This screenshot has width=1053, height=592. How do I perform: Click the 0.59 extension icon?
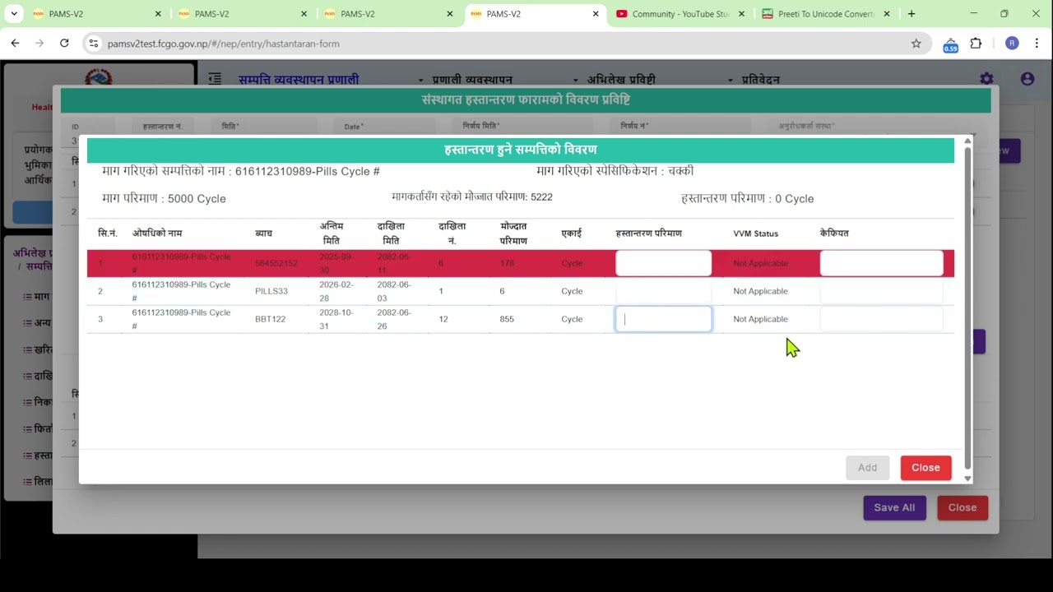[x=950, y=45]
